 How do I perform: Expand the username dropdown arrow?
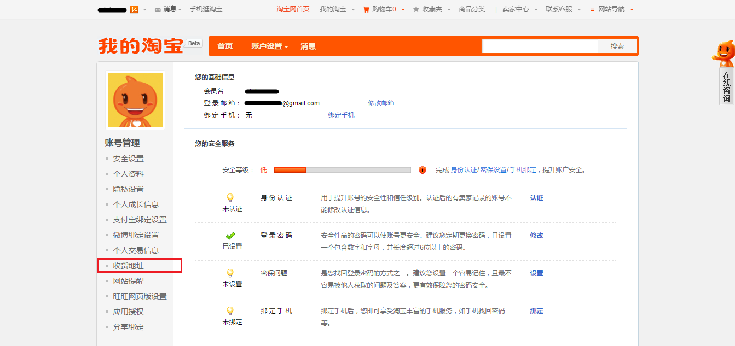tap(144, 10)
